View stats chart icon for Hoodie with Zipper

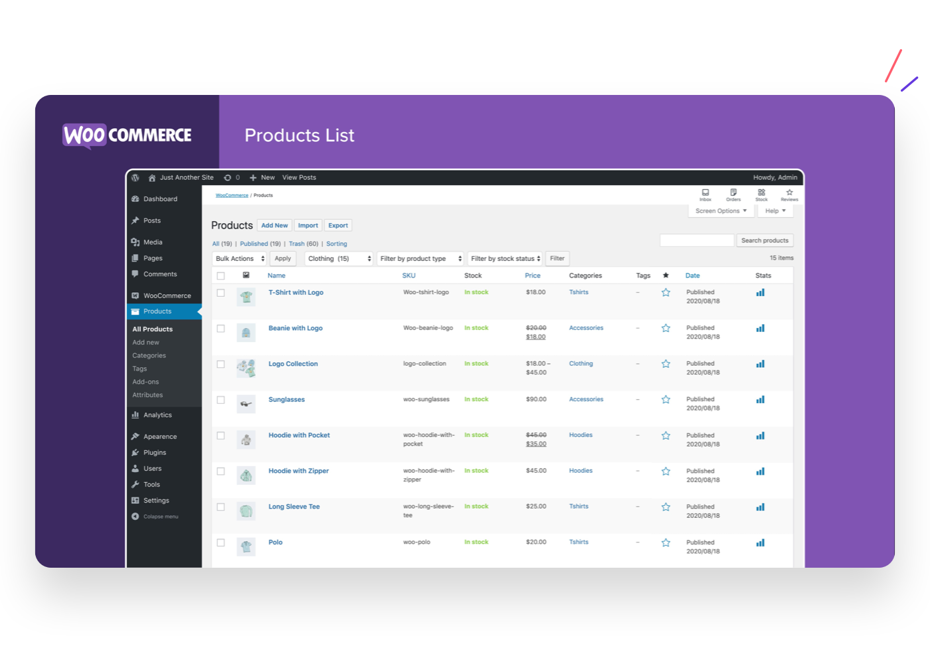[x=761, y=472]
